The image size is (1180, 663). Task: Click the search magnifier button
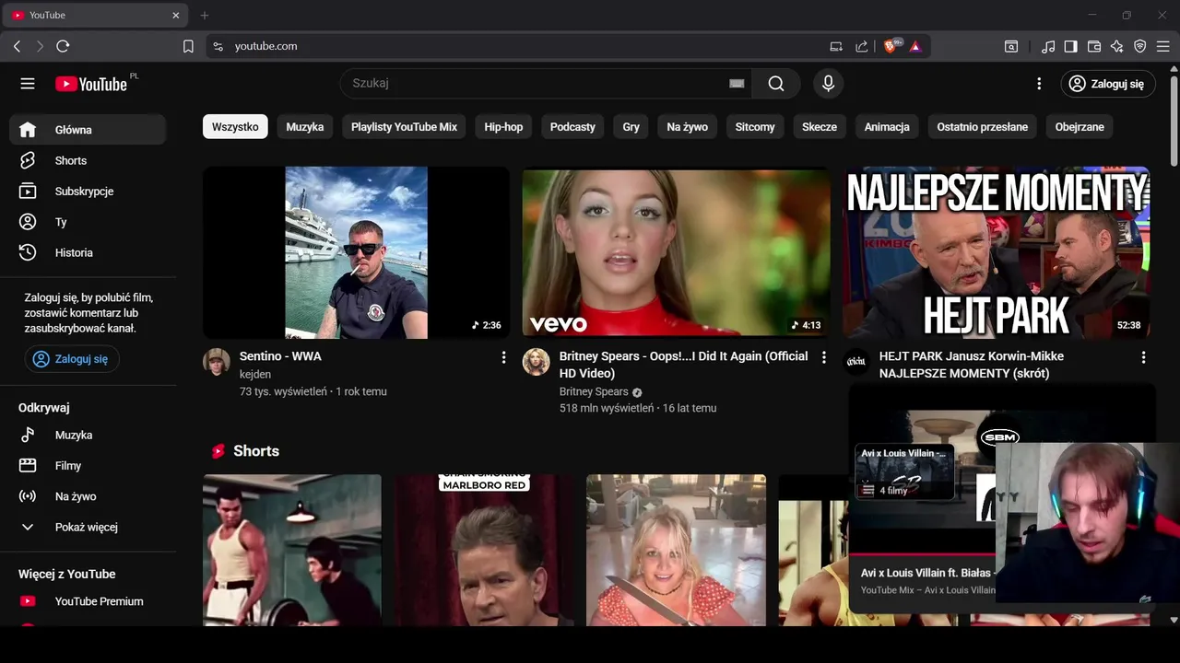pos(776,84)
